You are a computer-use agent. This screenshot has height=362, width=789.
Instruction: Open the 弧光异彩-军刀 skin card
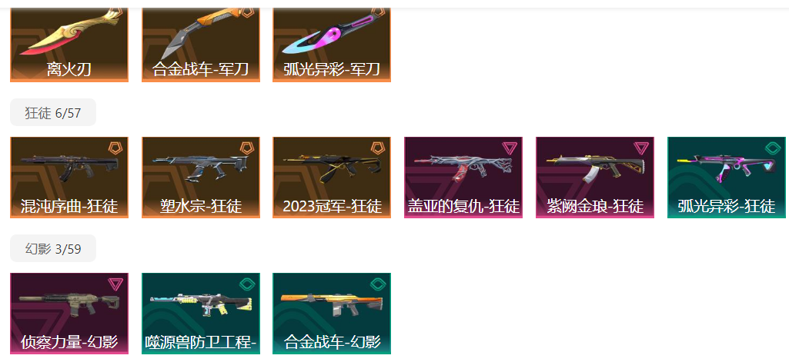[x=332, y=44]
